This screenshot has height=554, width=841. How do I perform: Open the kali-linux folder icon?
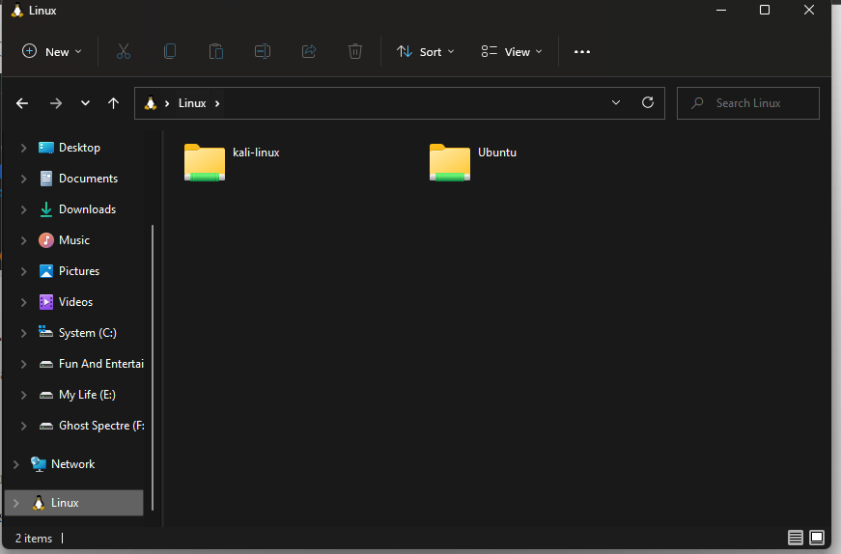point(205,162)
